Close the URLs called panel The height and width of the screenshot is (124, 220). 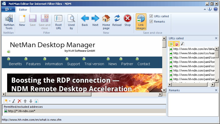pyautogui.click(x=216, y=38)
